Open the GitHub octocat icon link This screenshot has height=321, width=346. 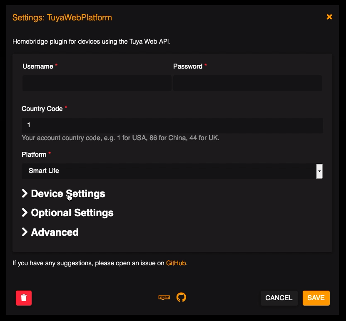click(x=181, y=297)
